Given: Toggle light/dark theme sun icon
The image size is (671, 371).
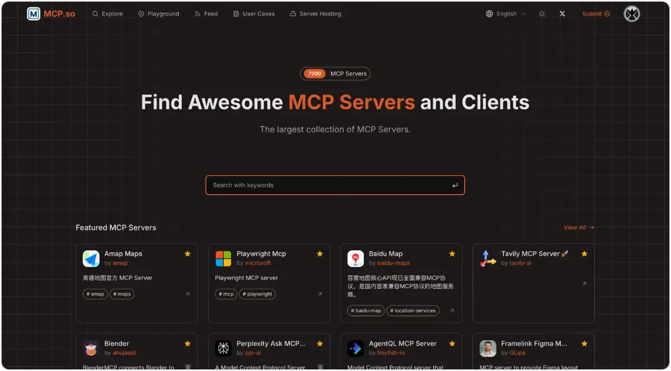Looking at the screenshot, I should coord(542,14).
